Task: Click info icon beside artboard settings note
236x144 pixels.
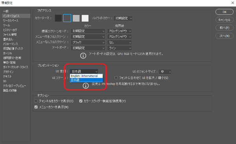Action: click(83, 56)
